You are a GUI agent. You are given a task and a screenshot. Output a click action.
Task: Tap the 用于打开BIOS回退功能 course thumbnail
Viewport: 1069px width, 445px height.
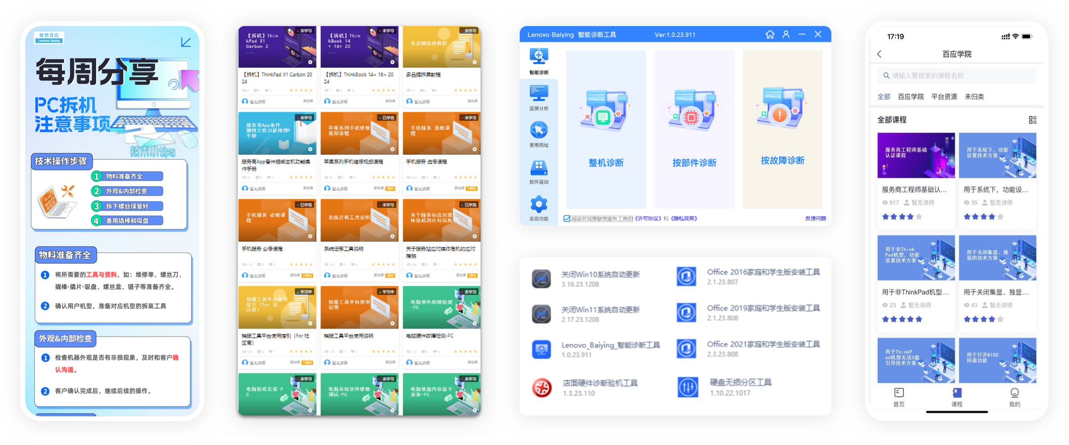pos(998,360)
